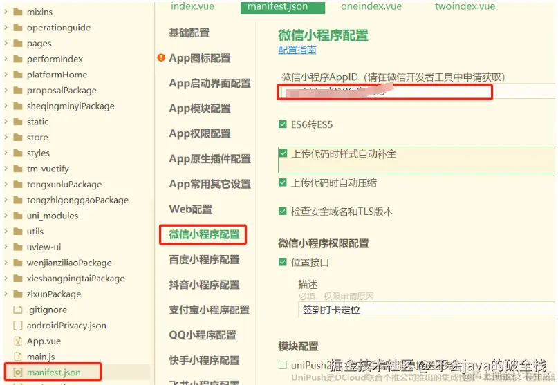Click the styles folder icon
The image size is (558, 385).
tap(18, 153)
